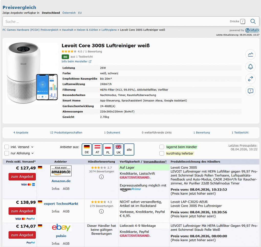Screen dimensions: 261x247
Task: Enable the nur Abholung checkbox
Action: tap(7, 153)
